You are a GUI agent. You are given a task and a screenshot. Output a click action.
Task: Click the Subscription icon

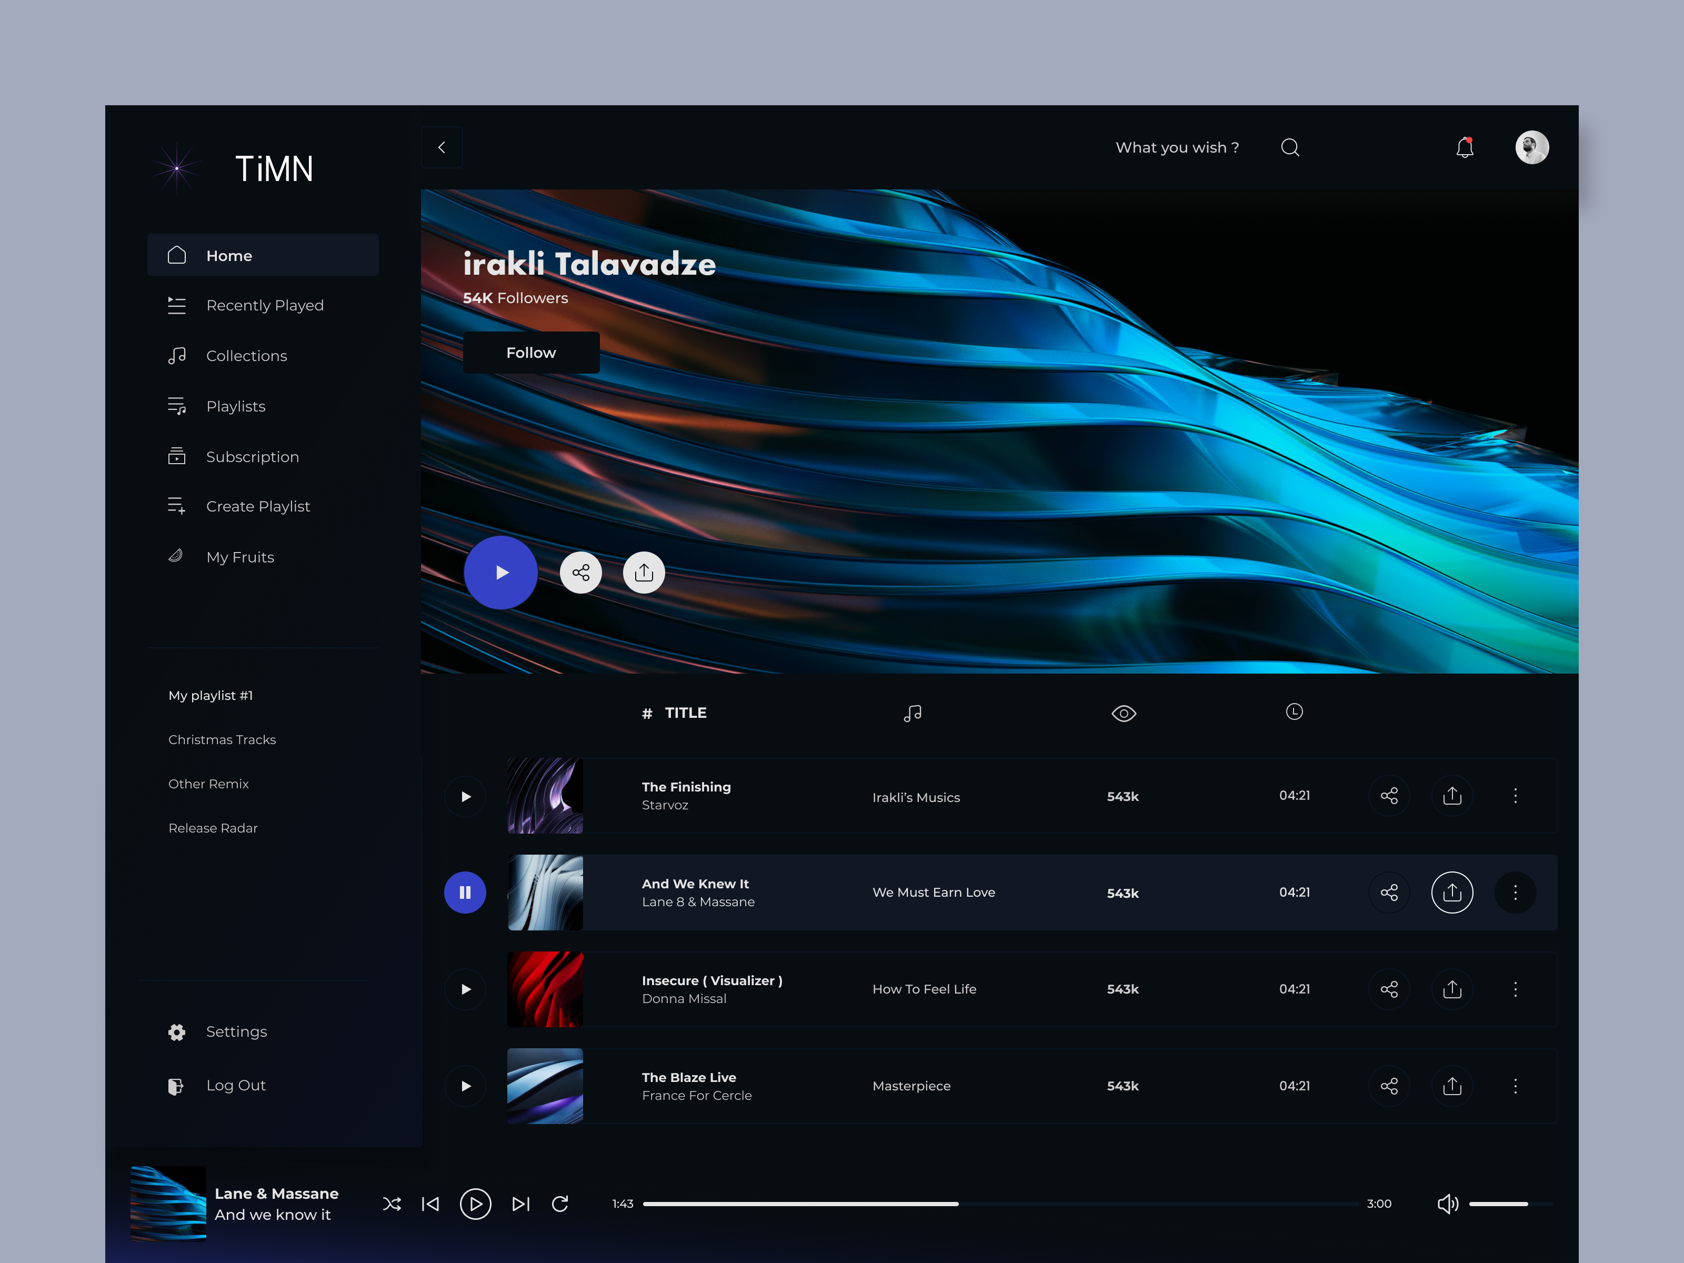coord(176,456)
